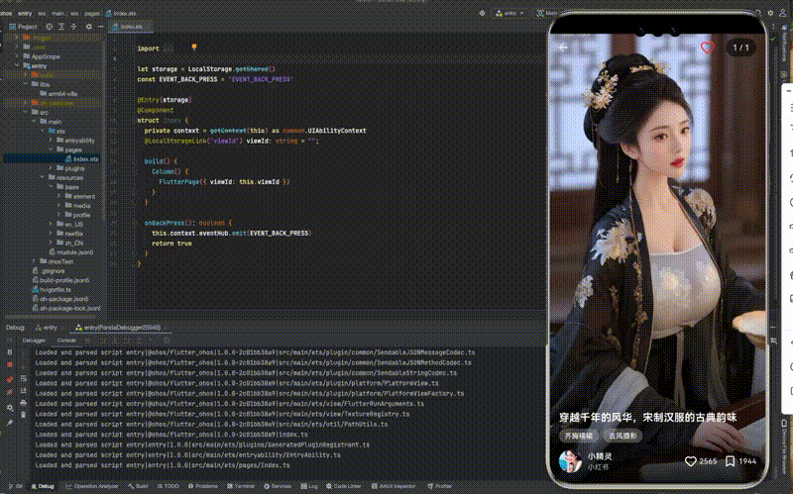
Task: Expand the AppScope folder
Action: tap(17, 56)
